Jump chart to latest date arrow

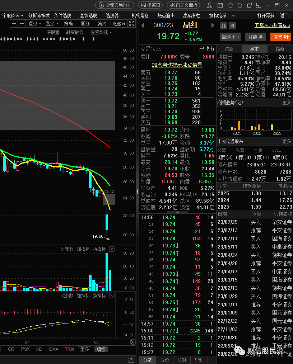[133, 342]
